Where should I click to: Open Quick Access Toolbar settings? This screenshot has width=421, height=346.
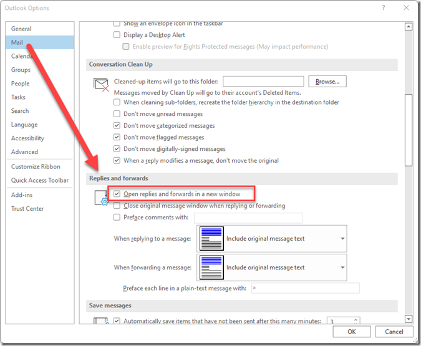[x=40, y=180]
